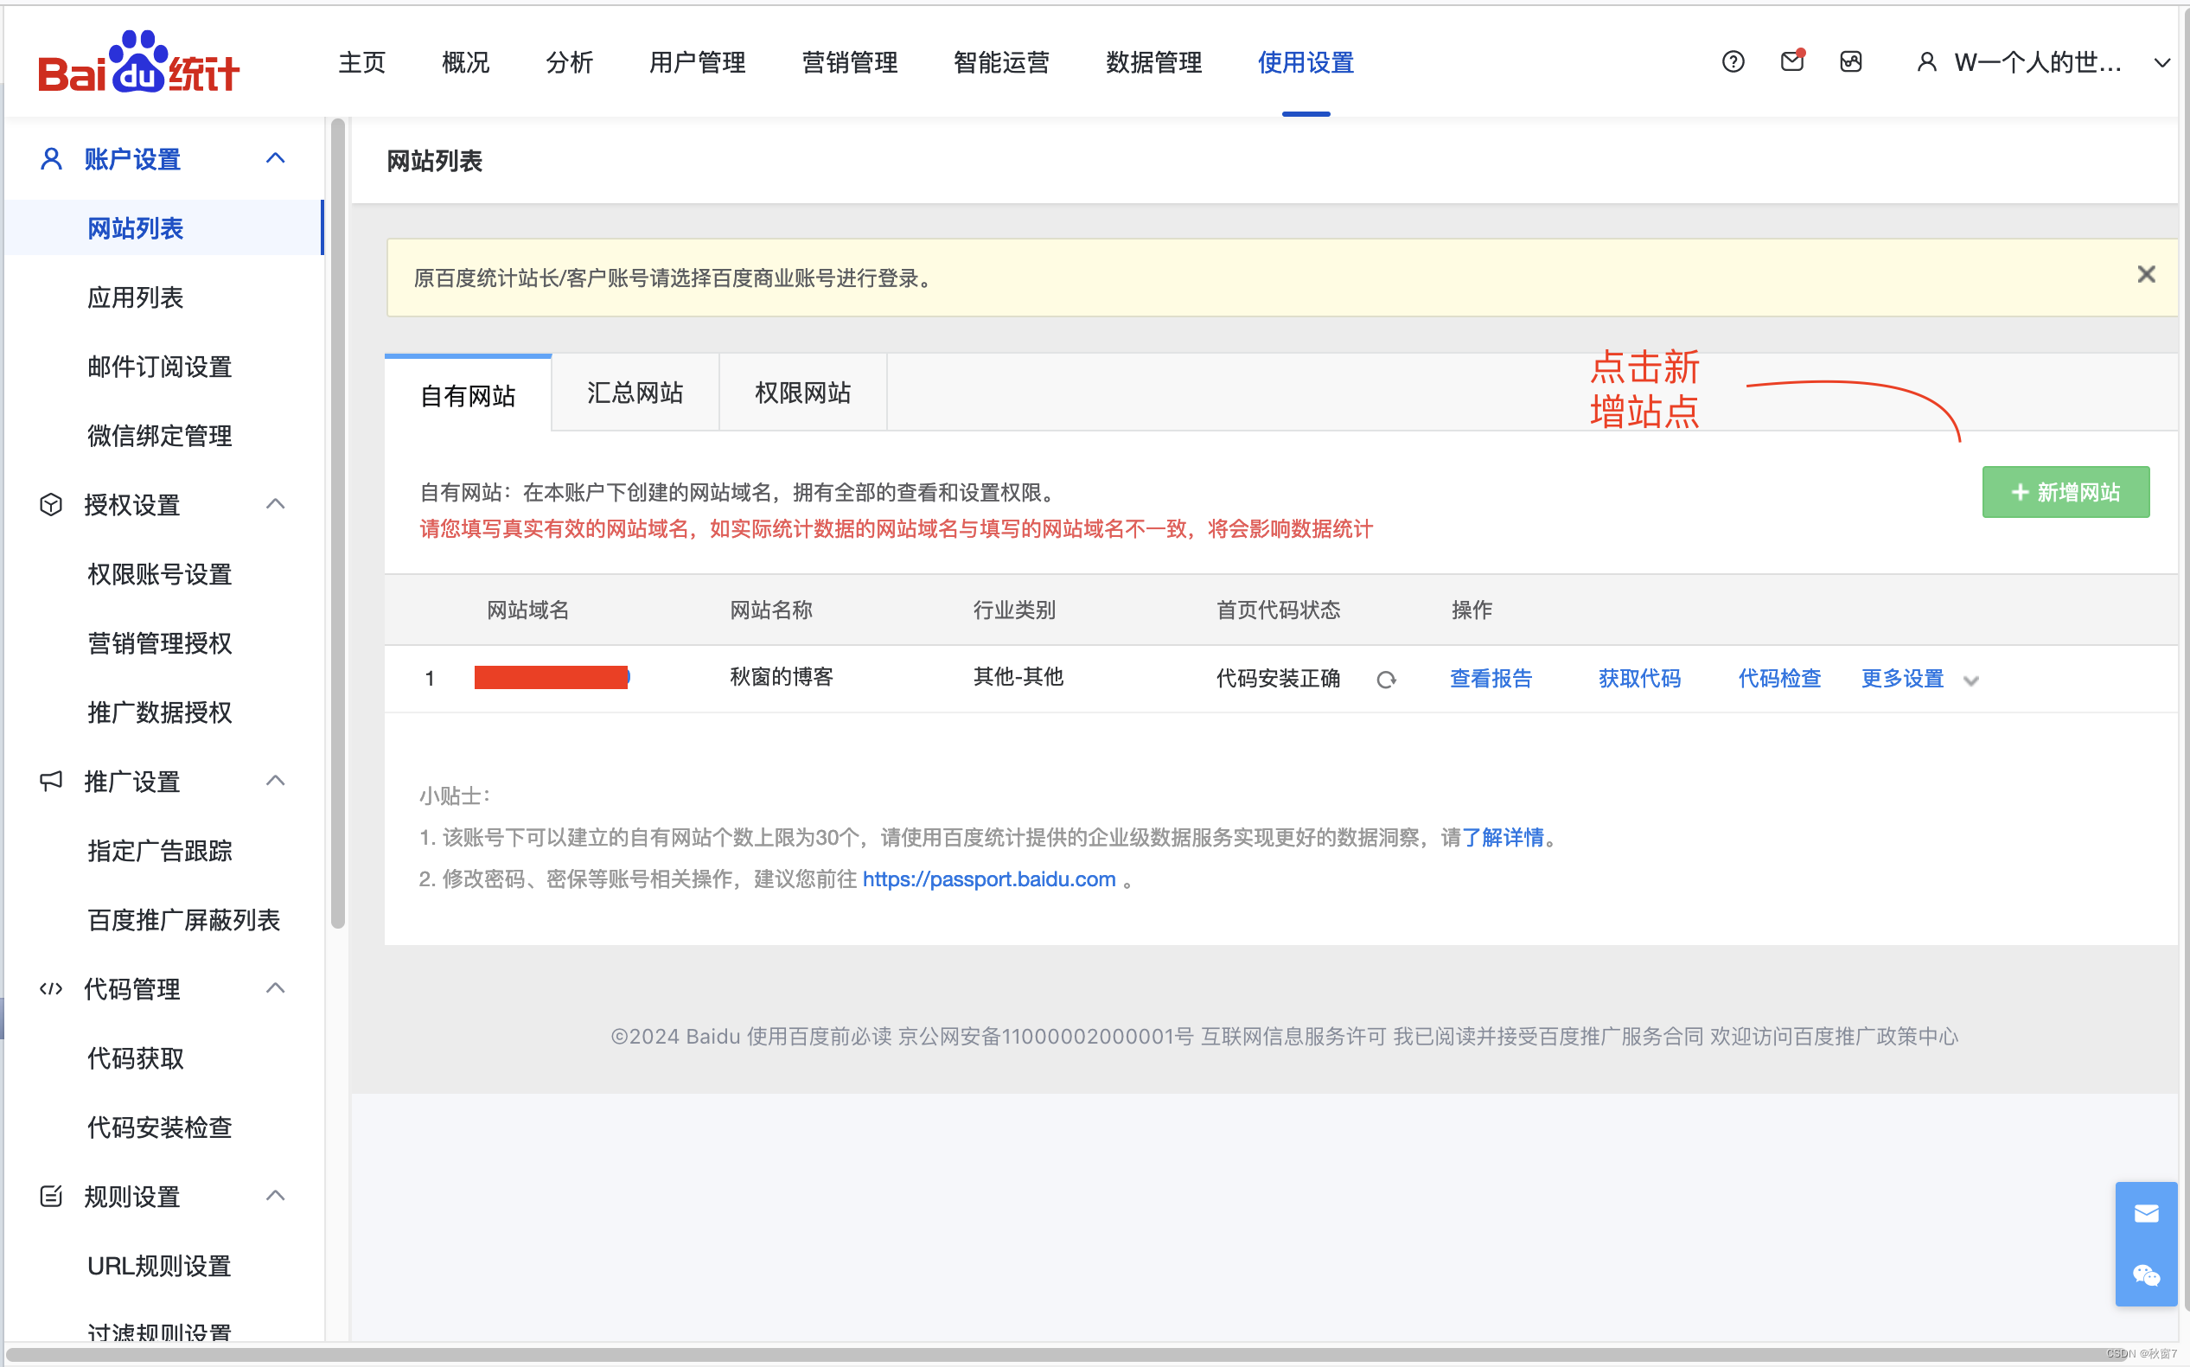Image resolution: width=2190 pixels, height=1367 pixels.
Task: Click the 其他-其他 industry cell
Action: (1018, 677)
